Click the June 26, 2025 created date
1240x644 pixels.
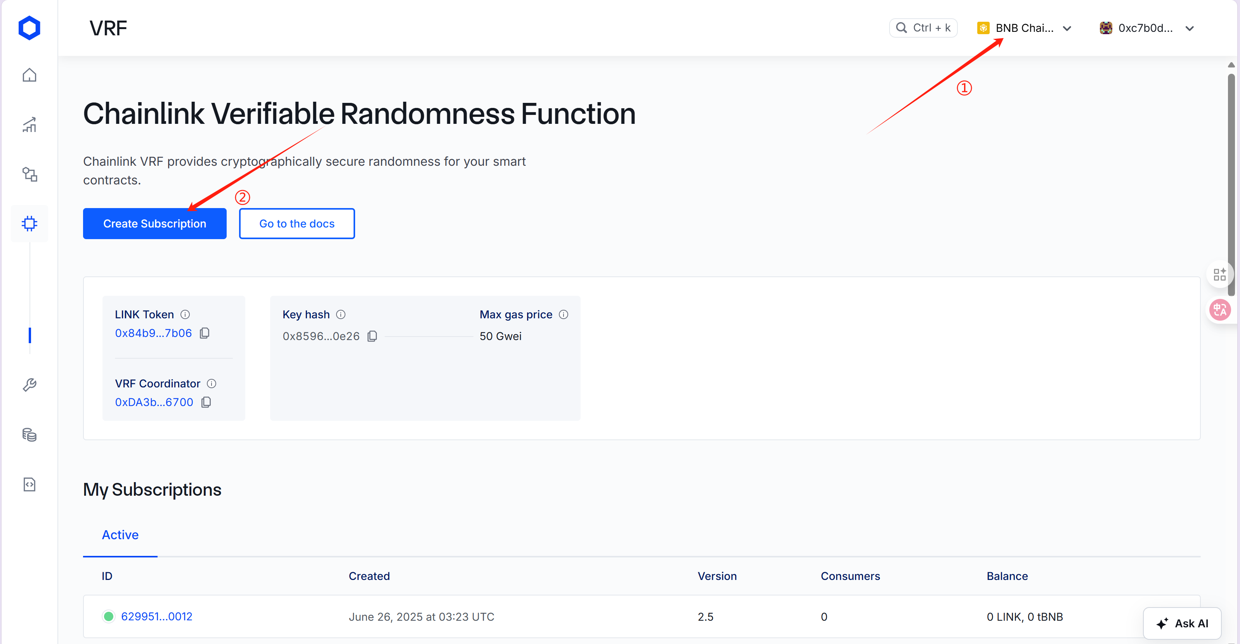(421, 616)
